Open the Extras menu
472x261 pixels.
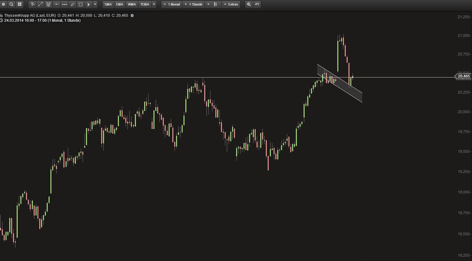[x=231, y=4]
